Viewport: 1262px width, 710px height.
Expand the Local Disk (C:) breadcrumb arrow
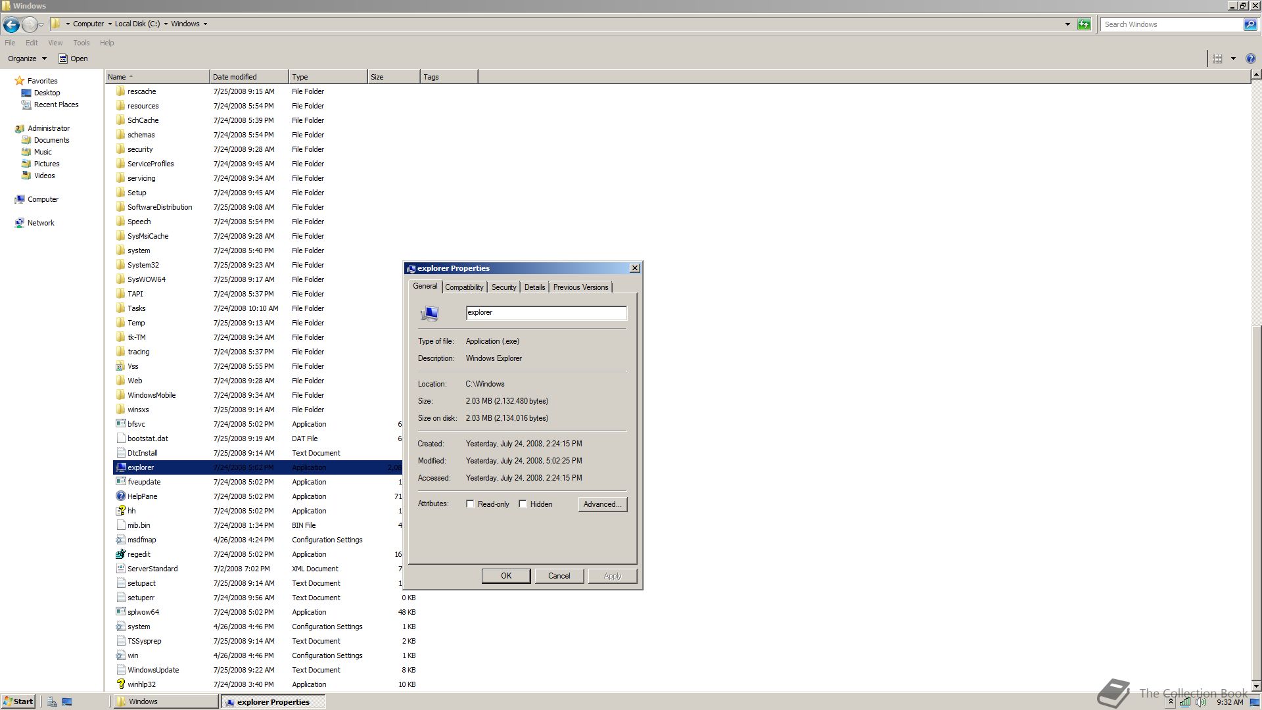[166, 24]
